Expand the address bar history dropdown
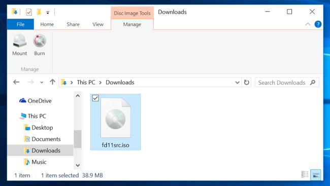330x186 pixels. [x=237, y=83]
